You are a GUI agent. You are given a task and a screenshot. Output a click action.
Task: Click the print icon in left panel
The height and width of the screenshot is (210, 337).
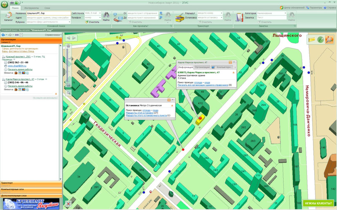(16, 34)
